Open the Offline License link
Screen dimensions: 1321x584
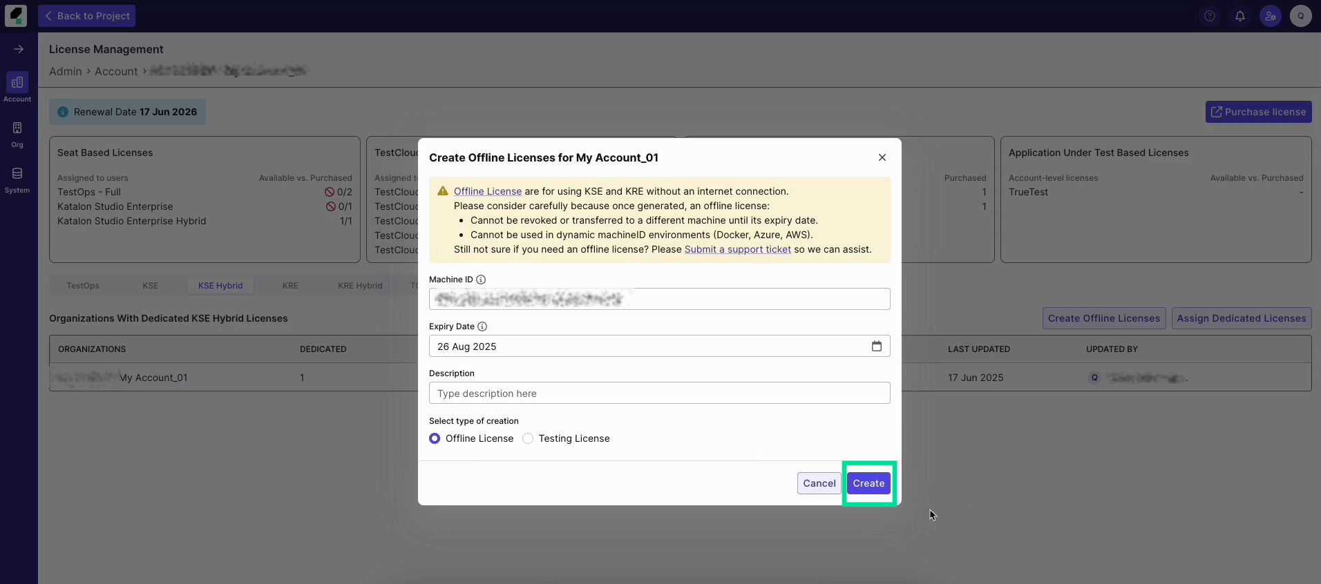[488, 191]
